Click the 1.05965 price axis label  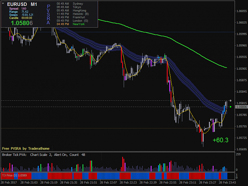(242, 46)
